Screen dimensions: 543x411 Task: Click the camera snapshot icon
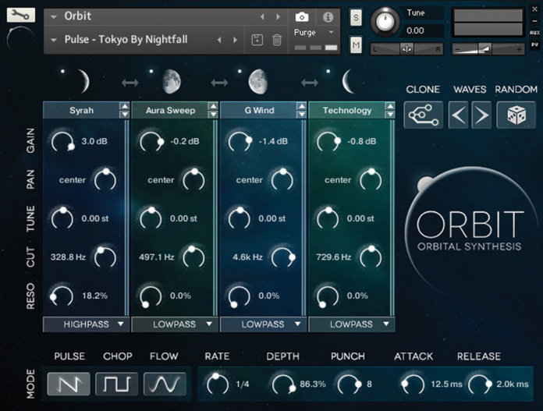[x=302, y=16]
